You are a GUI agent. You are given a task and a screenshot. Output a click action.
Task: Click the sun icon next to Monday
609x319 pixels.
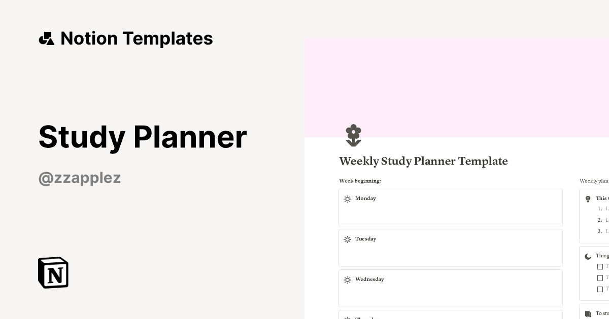click(348, 199)
